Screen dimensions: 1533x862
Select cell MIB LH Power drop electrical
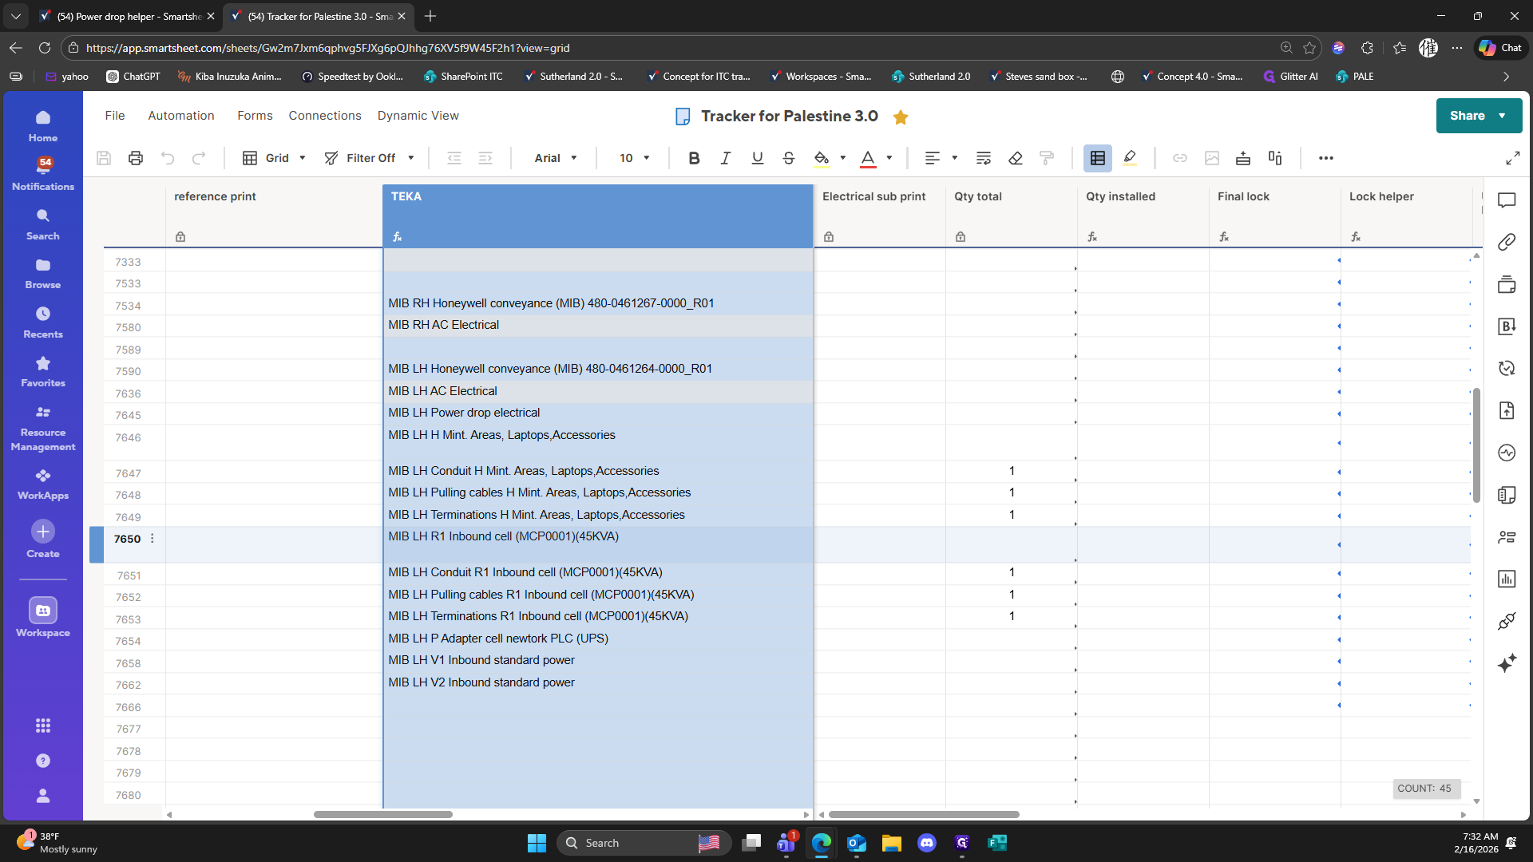point(465,413)
